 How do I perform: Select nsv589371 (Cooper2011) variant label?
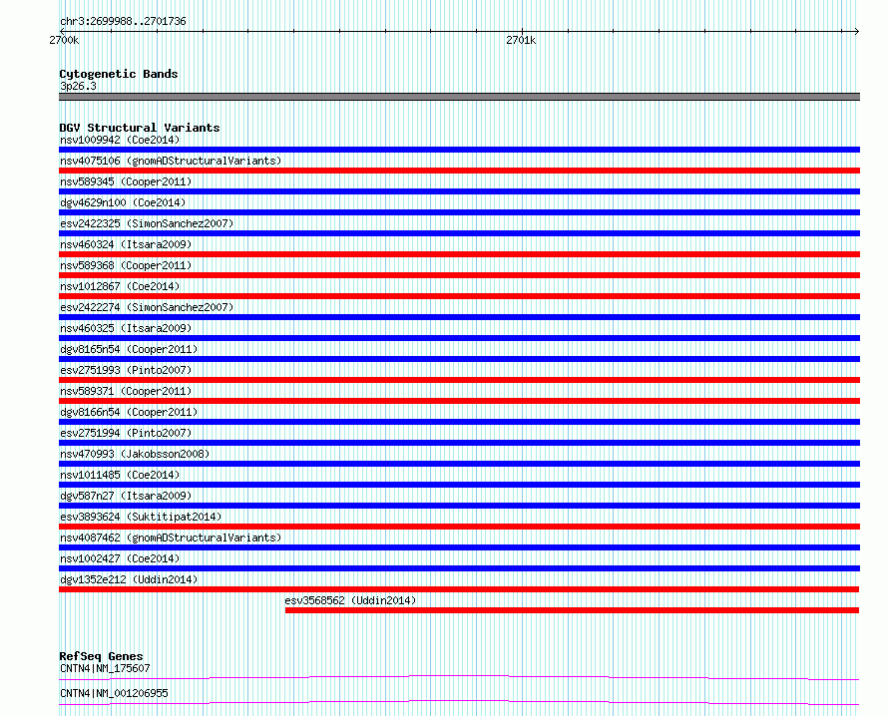(126, 391)
